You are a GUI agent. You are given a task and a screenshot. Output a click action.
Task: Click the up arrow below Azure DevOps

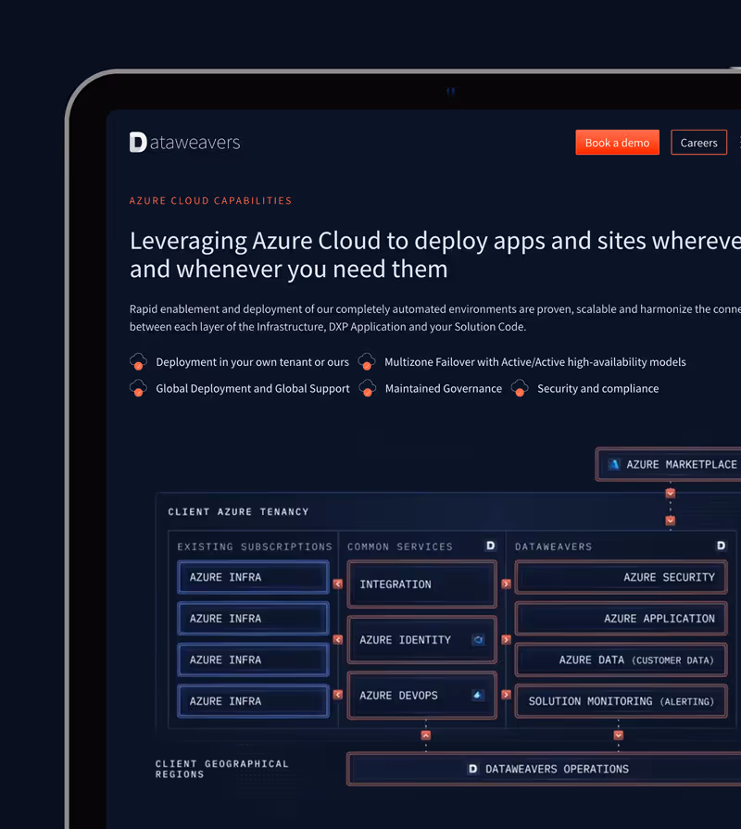(x=426, y=735)
